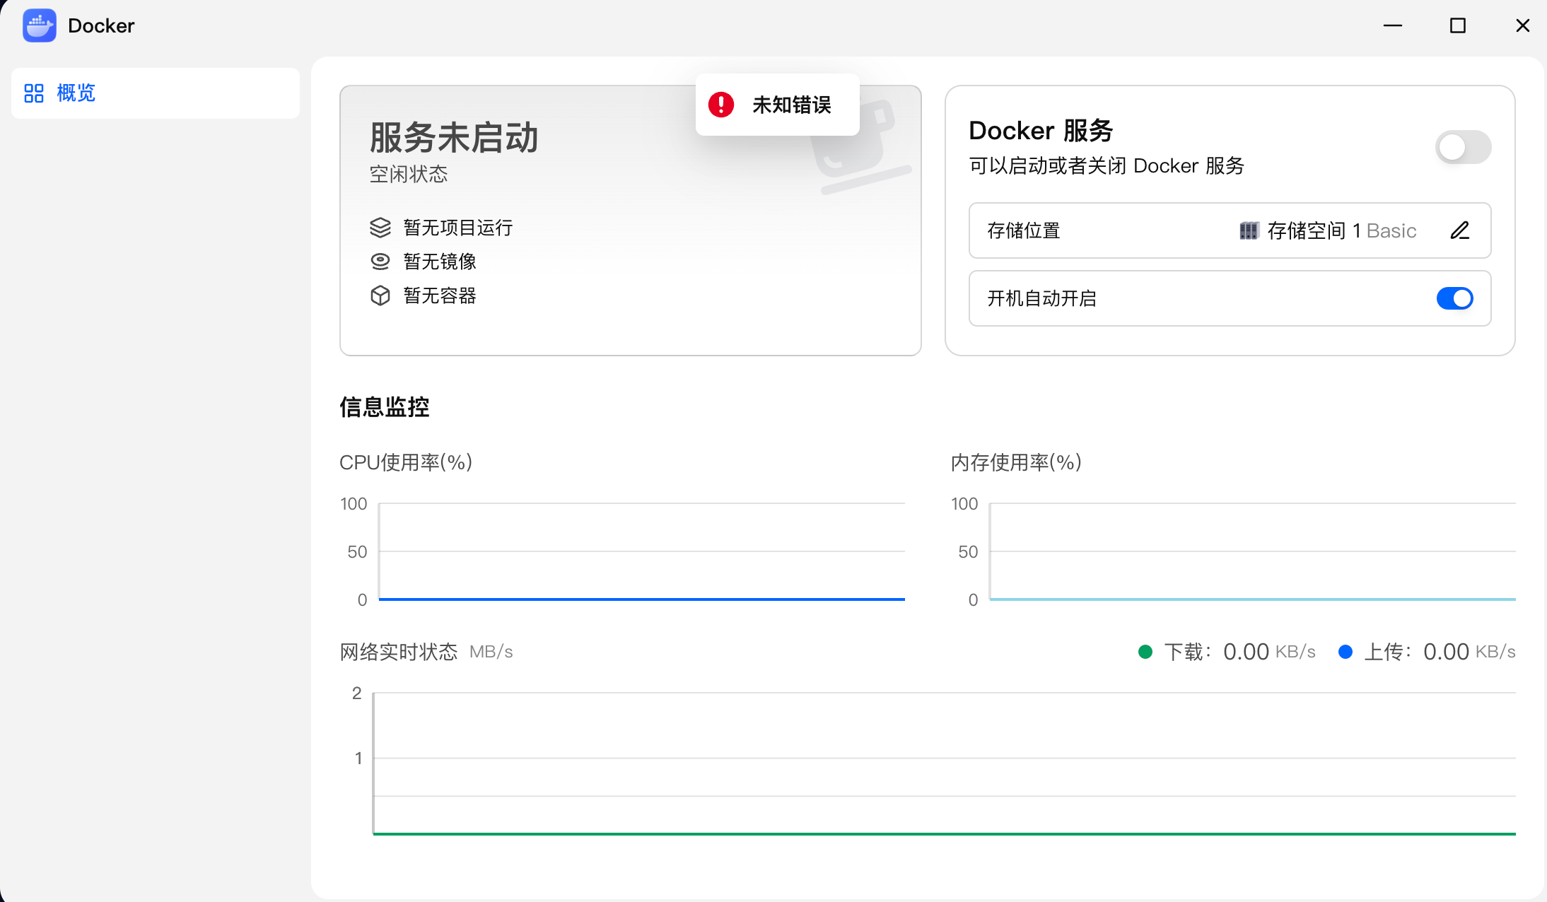The height and width of the screenshot is (902, 1547).
Task: Click the storage volume icon beside 存储空间 1
Action: tap(1249, 230)
